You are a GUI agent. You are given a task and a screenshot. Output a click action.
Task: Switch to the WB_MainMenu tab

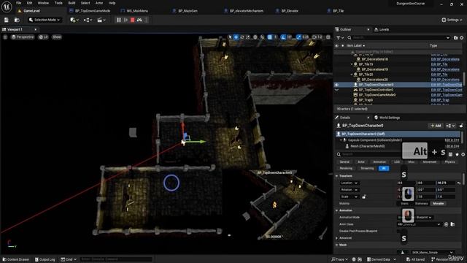pyautogui.click(x=137, y=11)
